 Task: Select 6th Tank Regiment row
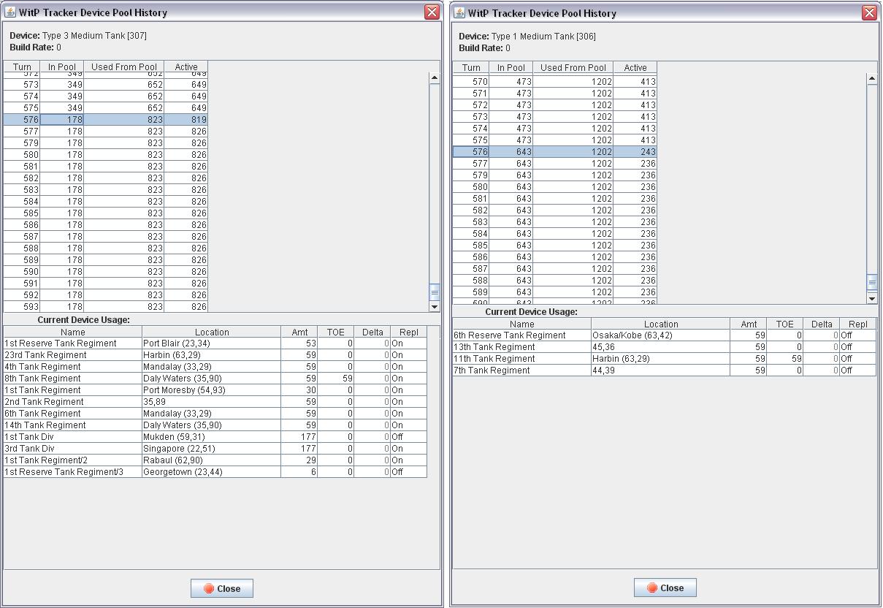point(215,414)
